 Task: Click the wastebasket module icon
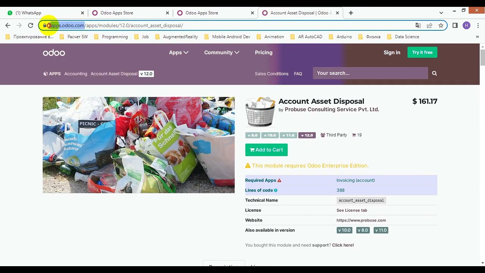tap(260, 112)
